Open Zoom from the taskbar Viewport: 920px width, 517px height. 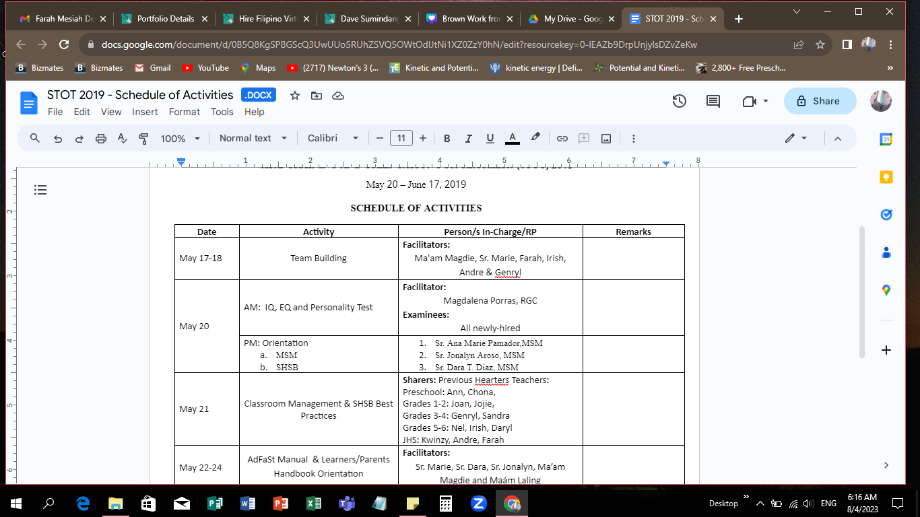[479, 503]
